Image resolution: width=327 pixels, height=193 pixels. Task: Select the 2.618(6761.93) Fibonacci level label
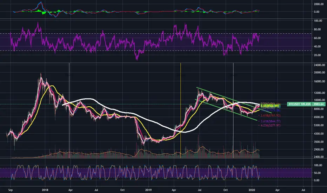click(271, 115)
